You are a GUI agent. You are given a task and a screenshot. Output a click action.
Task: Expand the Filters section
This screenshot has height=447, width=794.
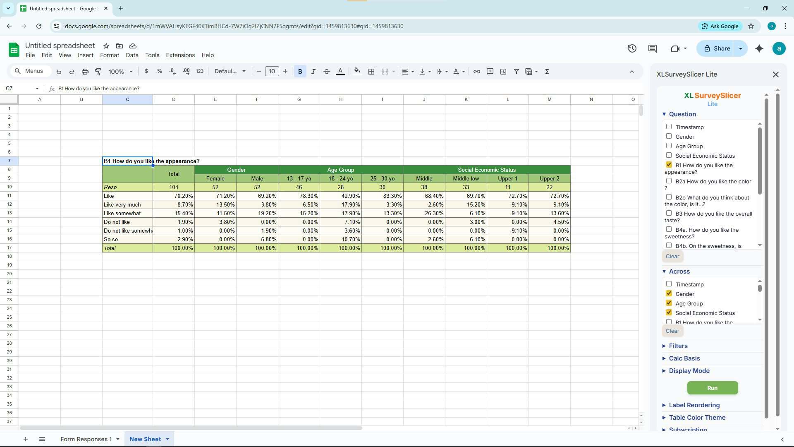click(674, 346)
